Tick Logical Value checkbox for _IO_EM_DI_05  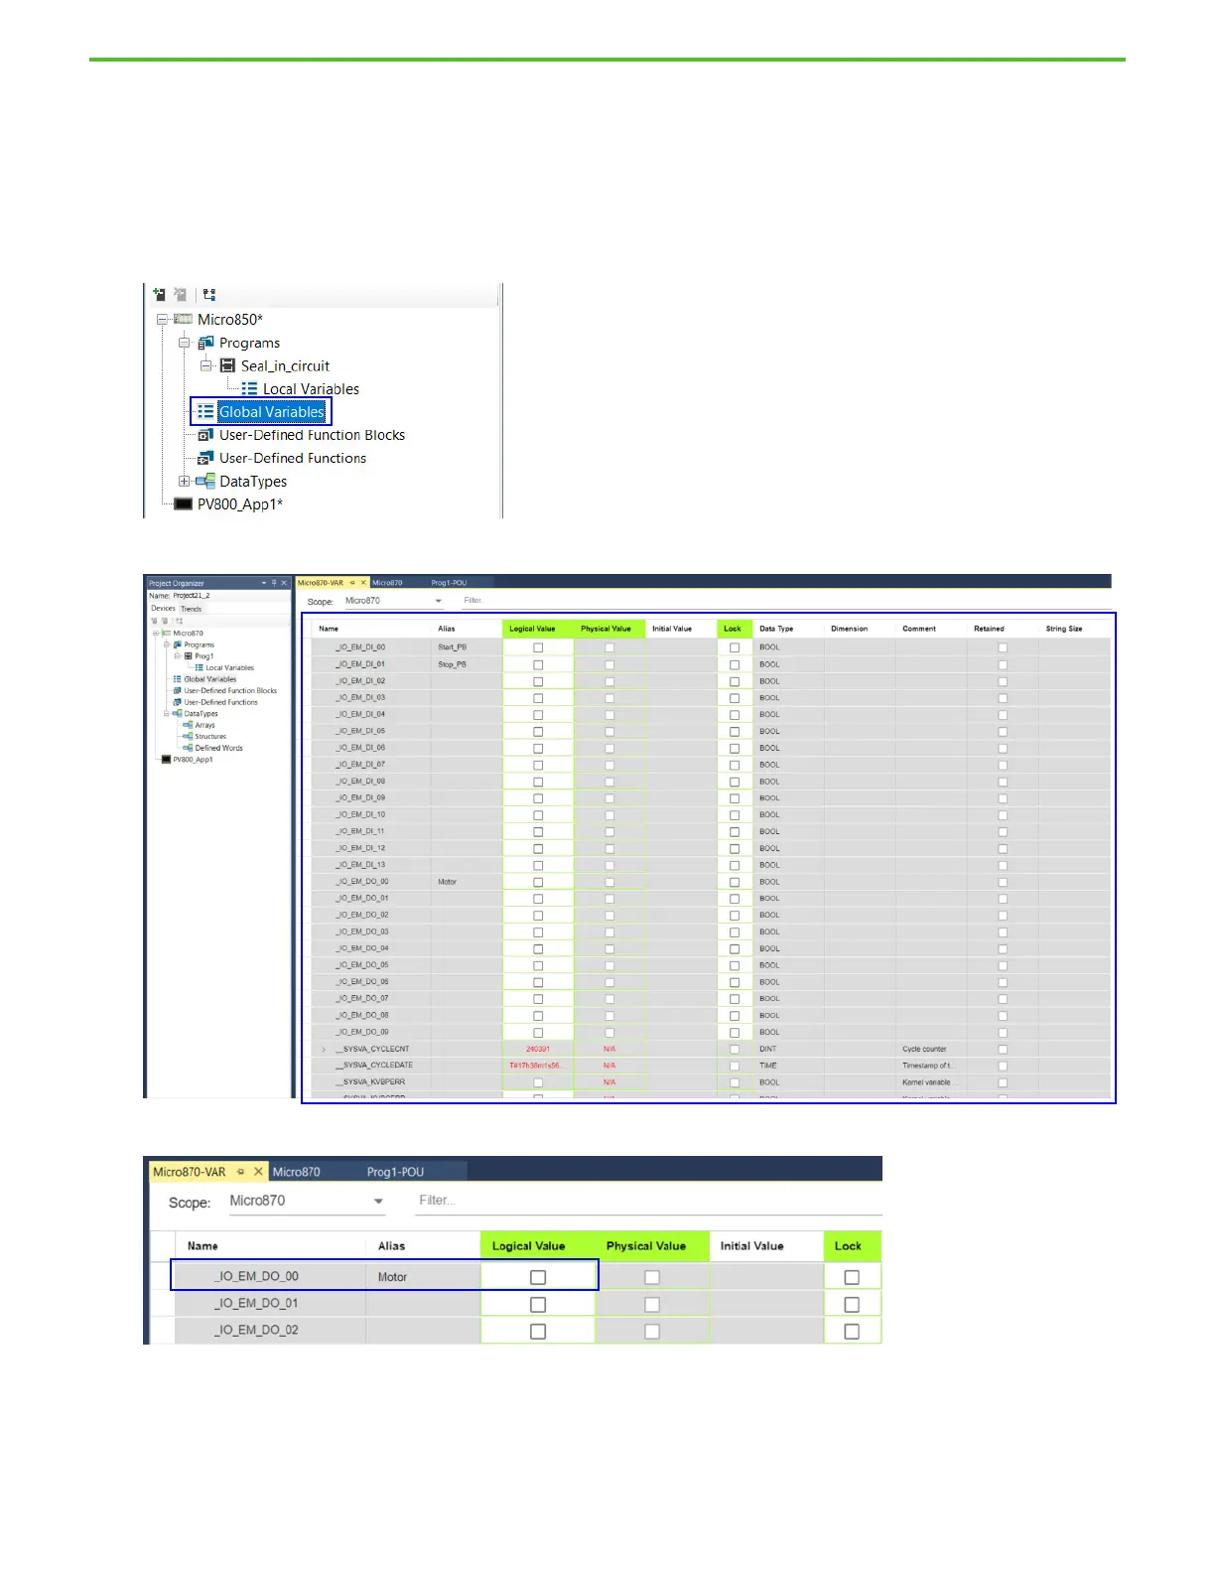click(x=538, y=731)
